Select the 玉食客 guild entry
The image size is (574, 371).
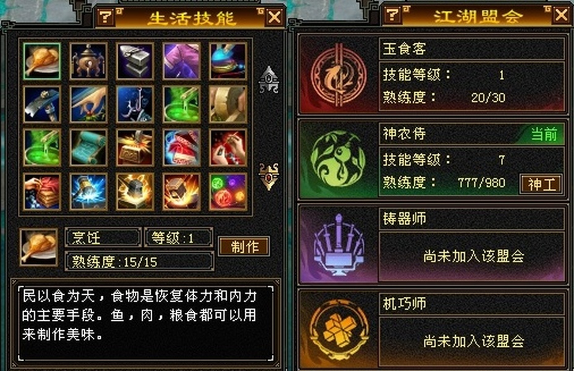(433, 74)
